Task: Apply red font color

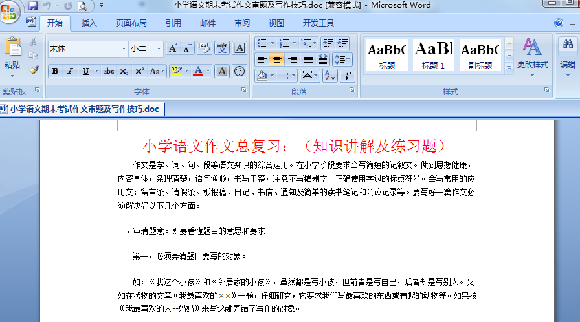Action: 198,71
